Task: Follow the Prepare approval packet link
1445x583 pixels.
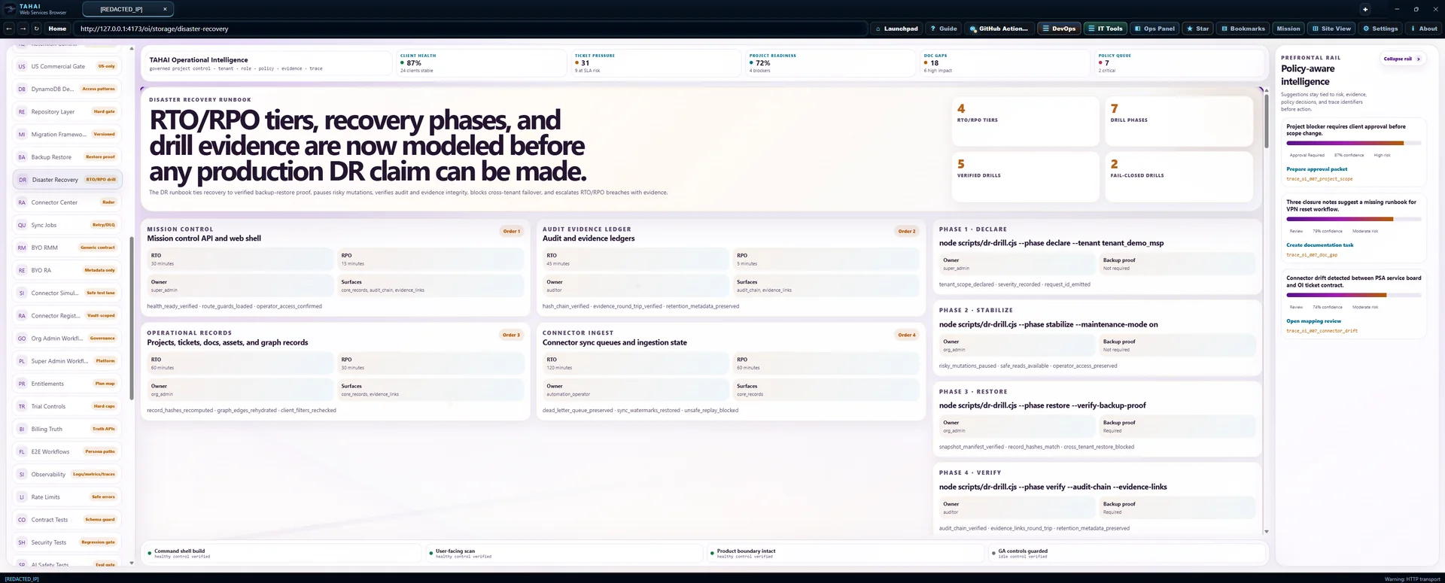Action: [1316, 169]
